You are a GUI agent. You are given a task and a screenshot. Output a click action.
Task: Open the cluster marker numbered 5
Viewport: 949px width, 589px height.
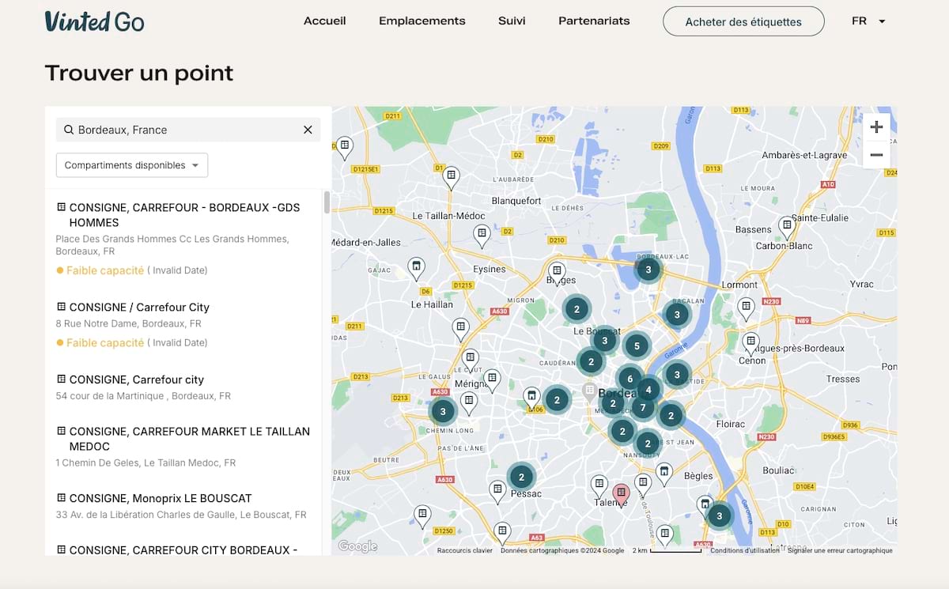pyautogui.click(x=637, y=346)
